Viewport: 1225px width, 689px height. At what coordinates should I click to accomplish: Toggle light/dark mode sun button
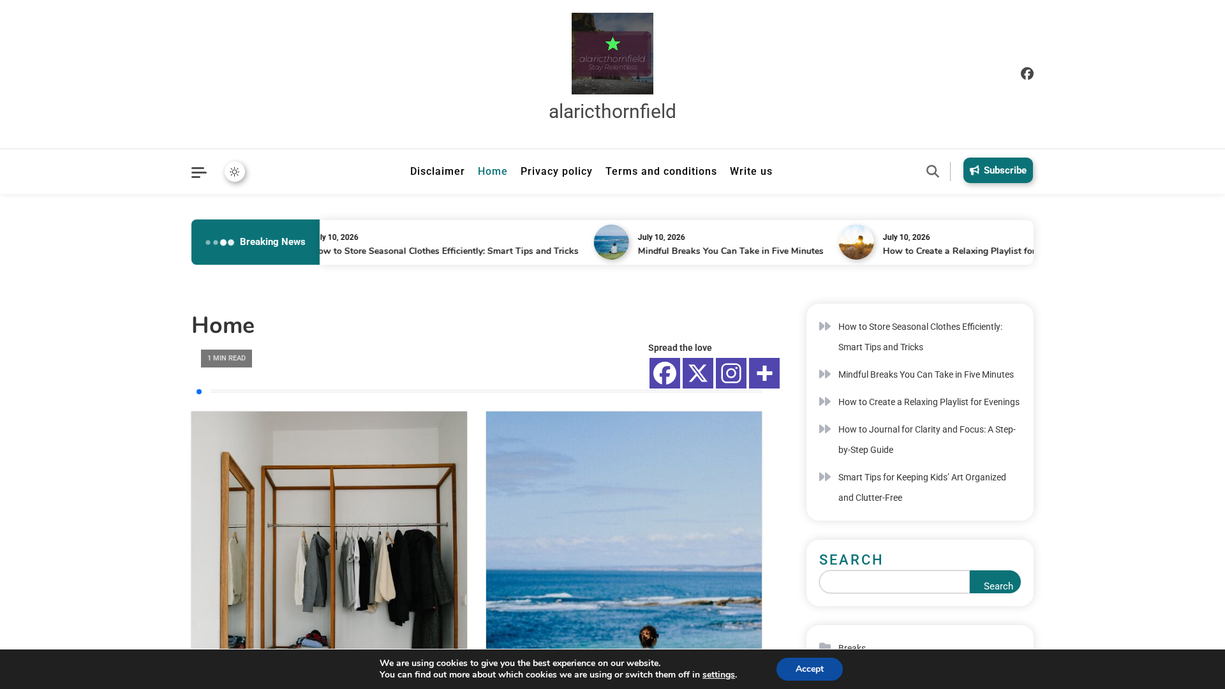tap(235, 172)
